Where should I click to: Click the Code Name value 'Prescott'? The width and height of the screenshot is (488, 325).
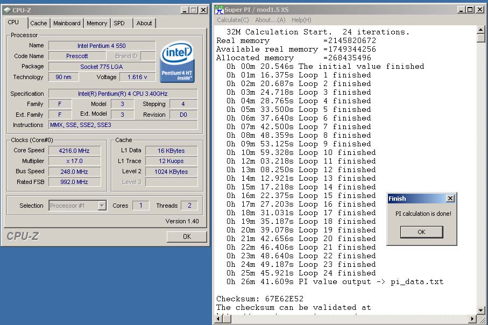click(x=77, y=56)
